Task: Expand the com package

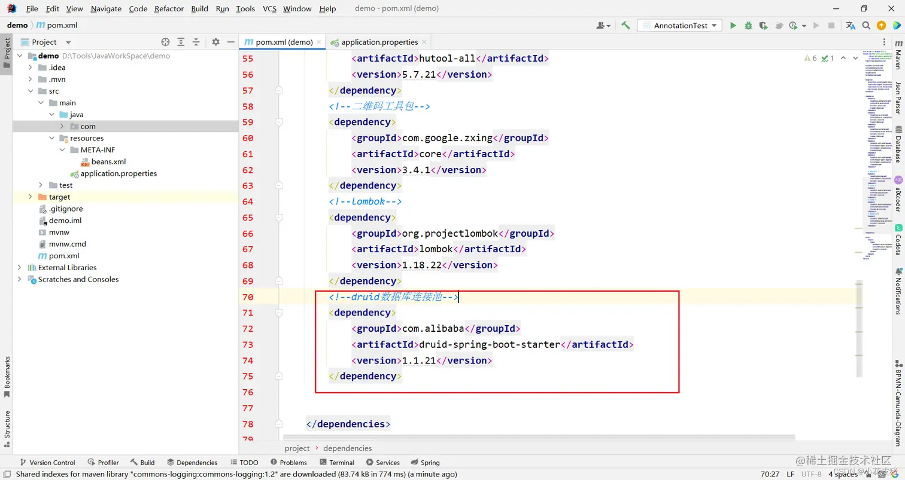Action: (x=62, y=126)
